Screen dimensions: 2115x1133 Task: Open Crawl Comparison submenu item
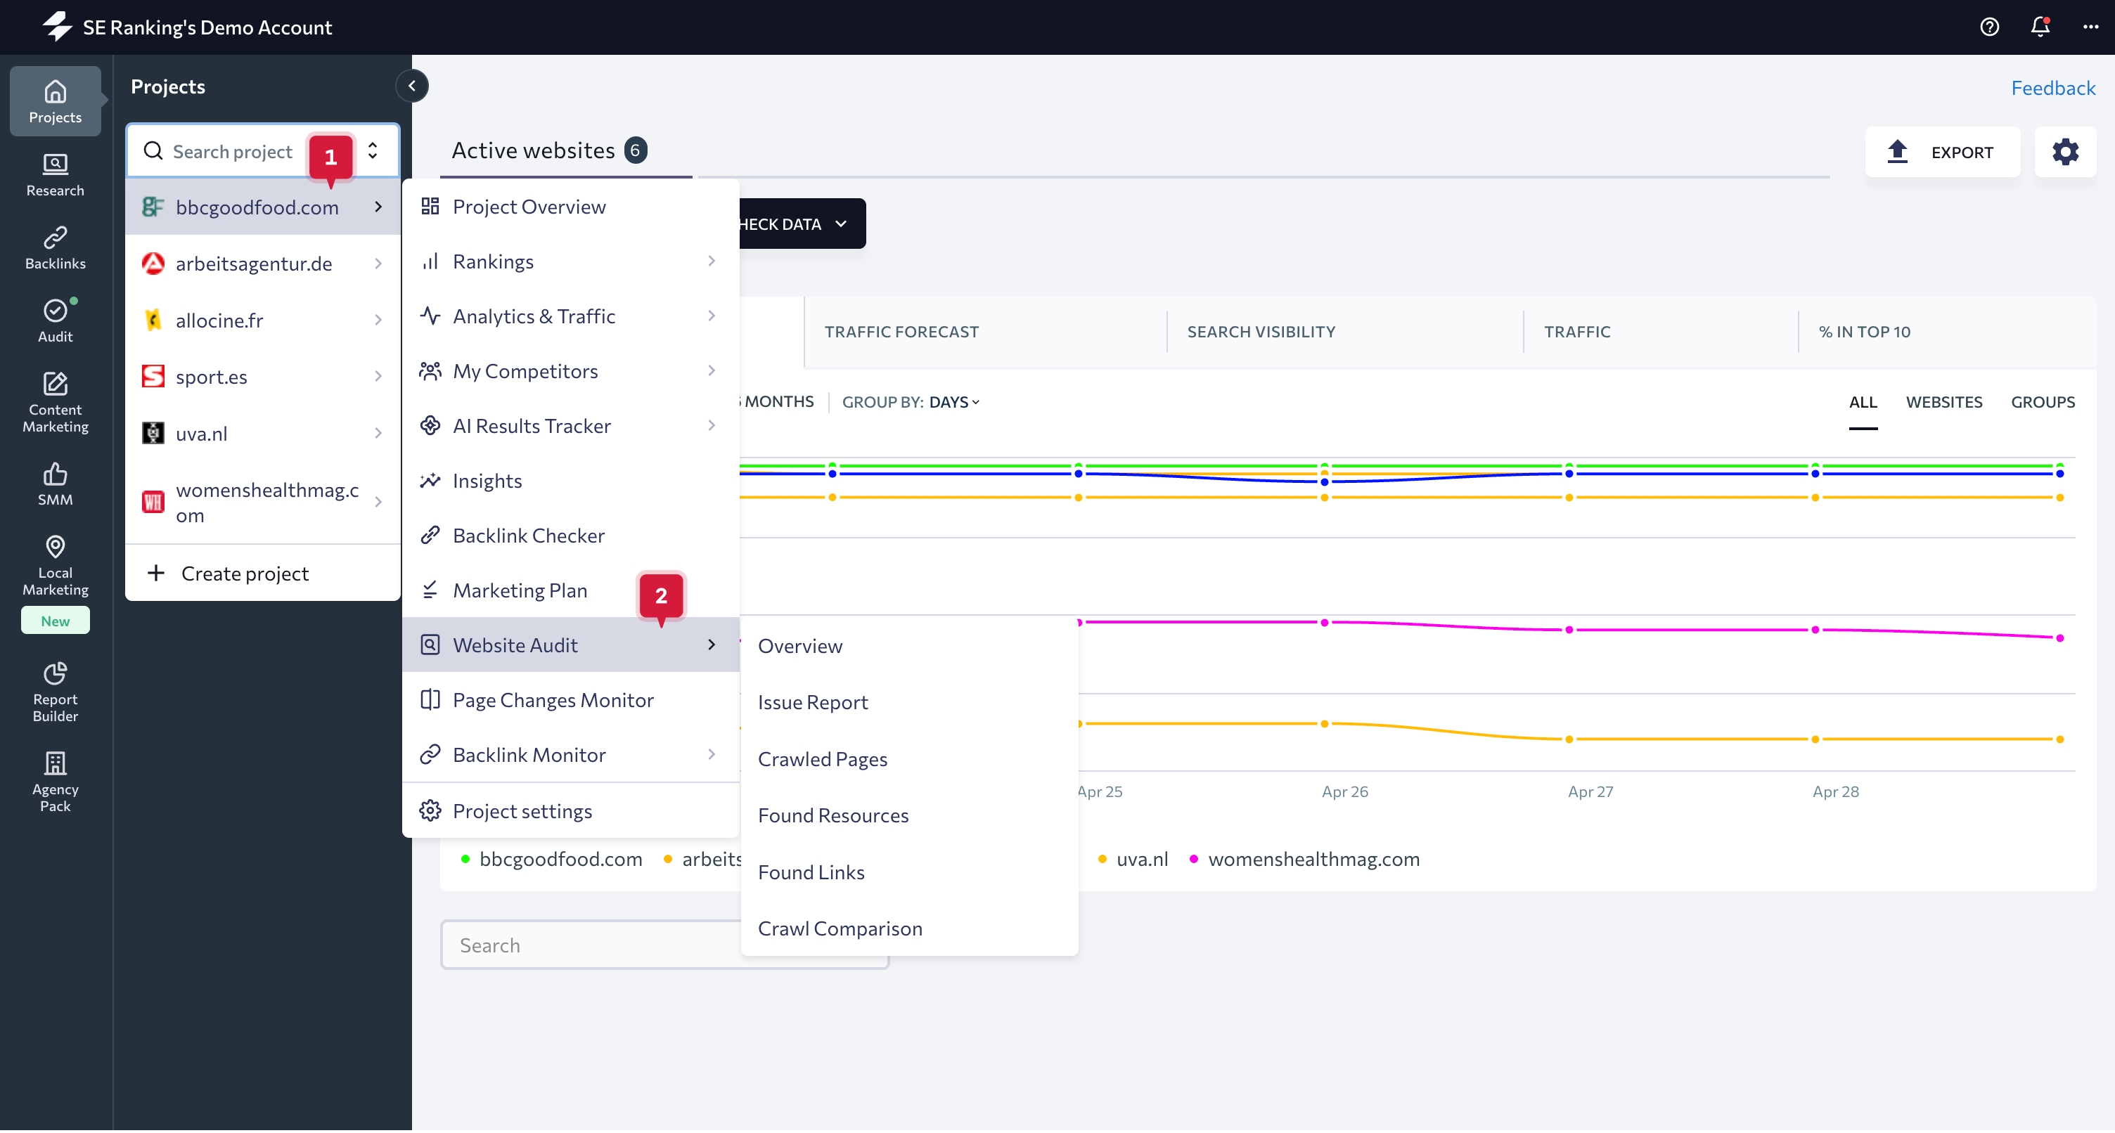[x=909, y=930]
